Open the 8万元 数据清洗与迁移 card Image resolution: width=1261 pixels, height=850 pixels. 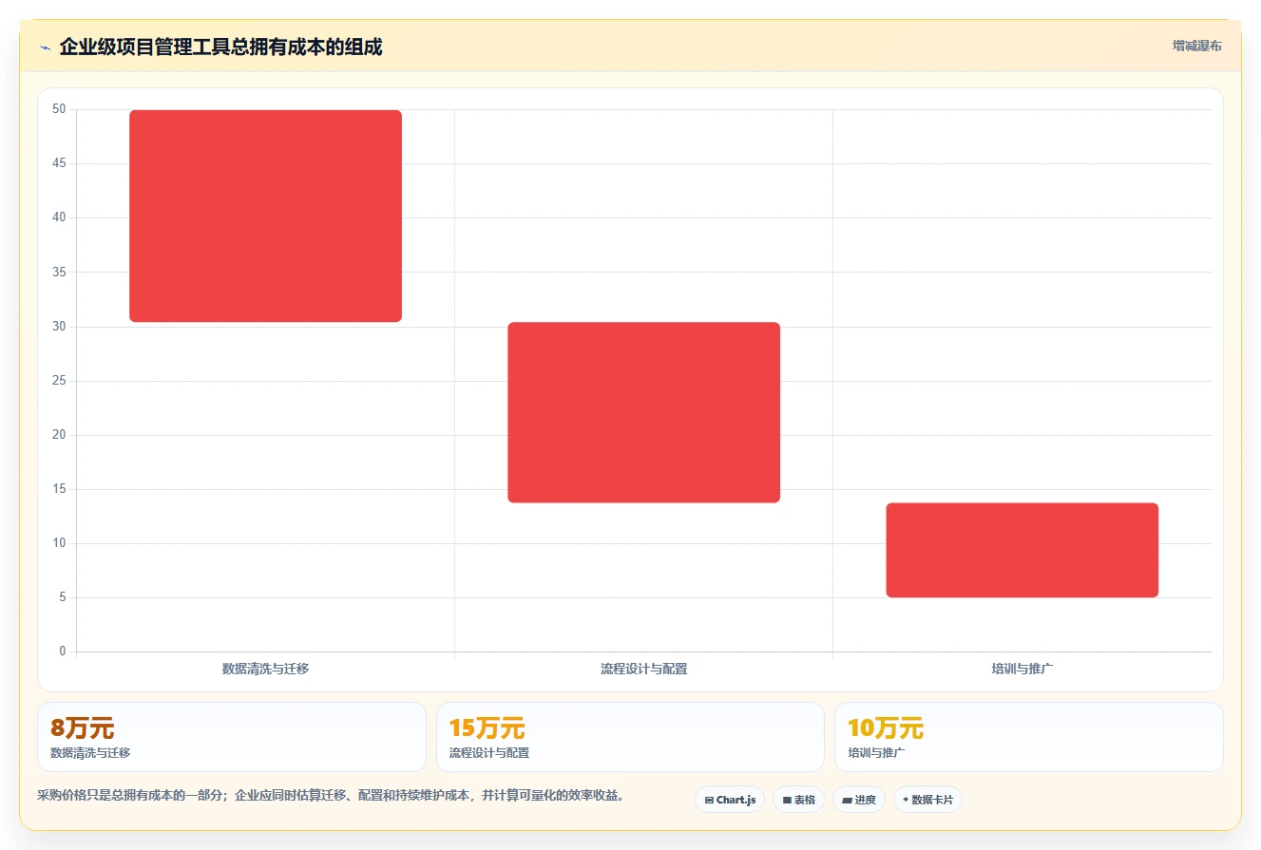(232, 737)
